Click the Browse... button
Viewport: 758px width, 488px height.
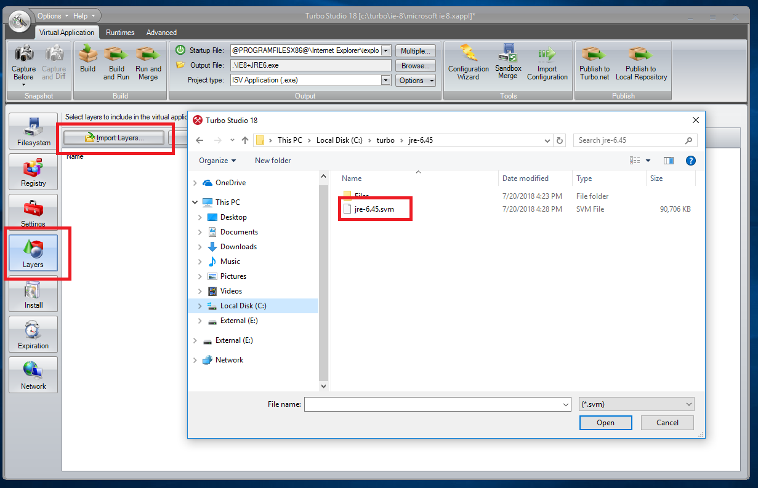pos(416,66)
